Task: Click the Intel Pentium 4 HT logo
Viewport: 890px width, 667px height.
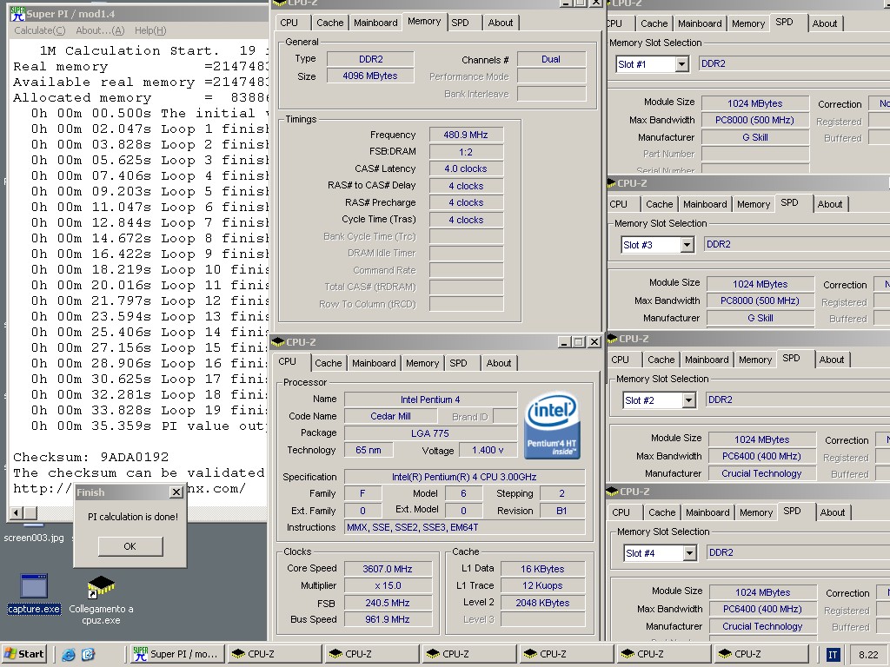Action: pyautogui.click(x=552, y=426)
